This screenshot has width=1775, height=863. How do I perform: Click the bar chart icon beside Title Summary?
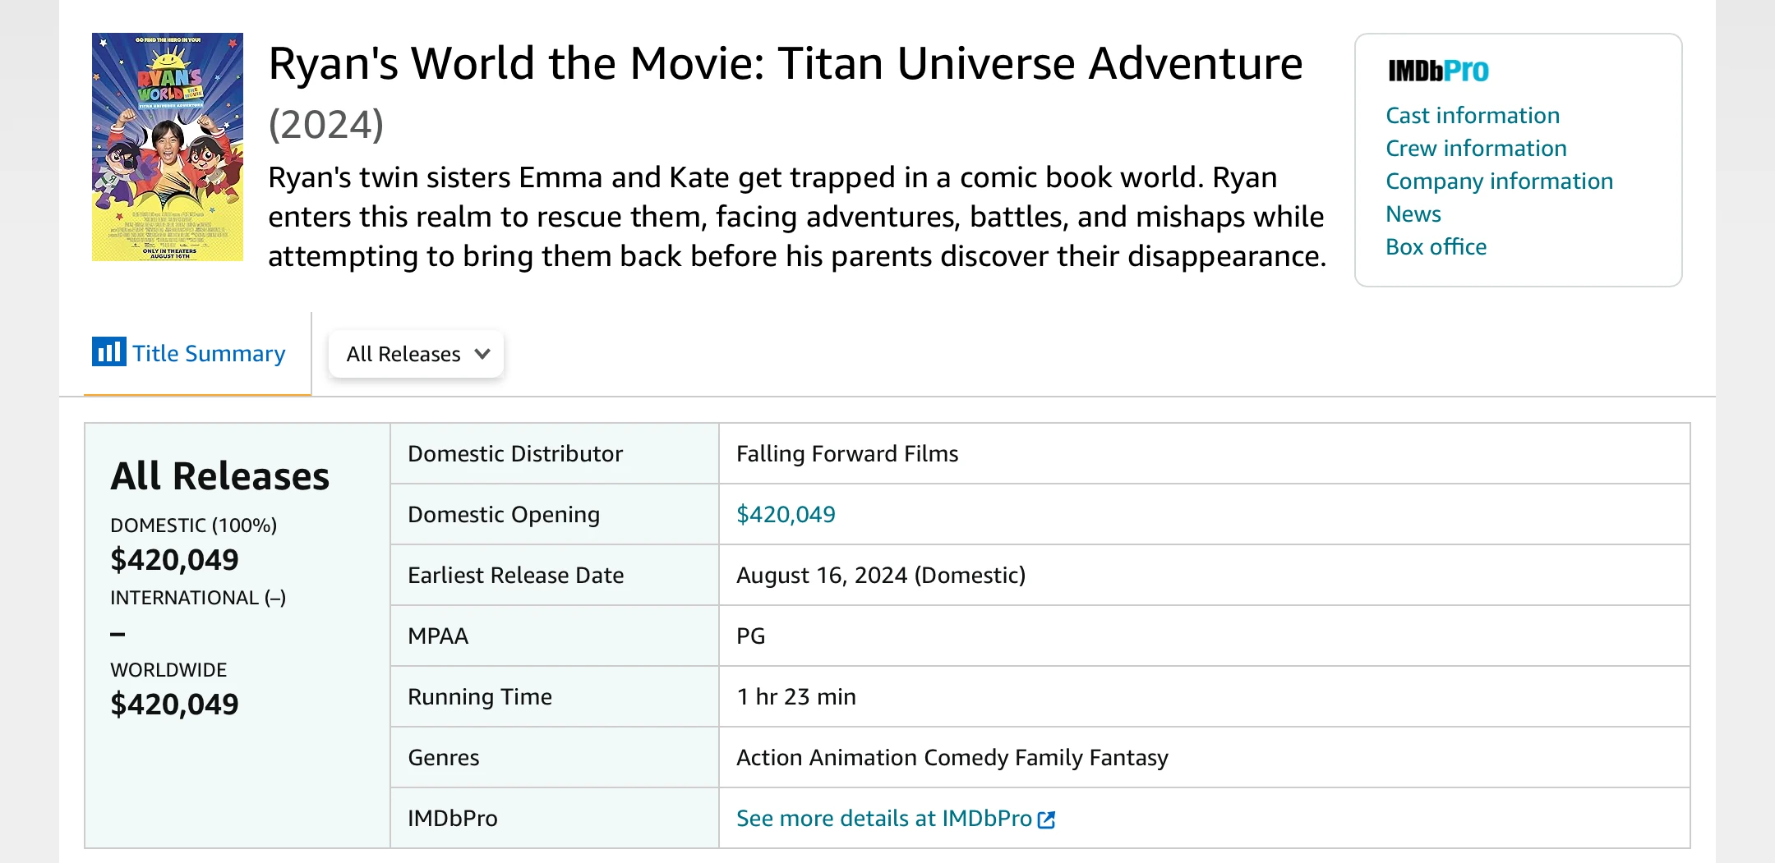coord(108,352)
